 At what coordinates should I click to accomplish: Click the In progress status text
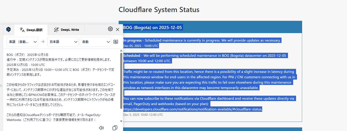(x=132, y=41)
